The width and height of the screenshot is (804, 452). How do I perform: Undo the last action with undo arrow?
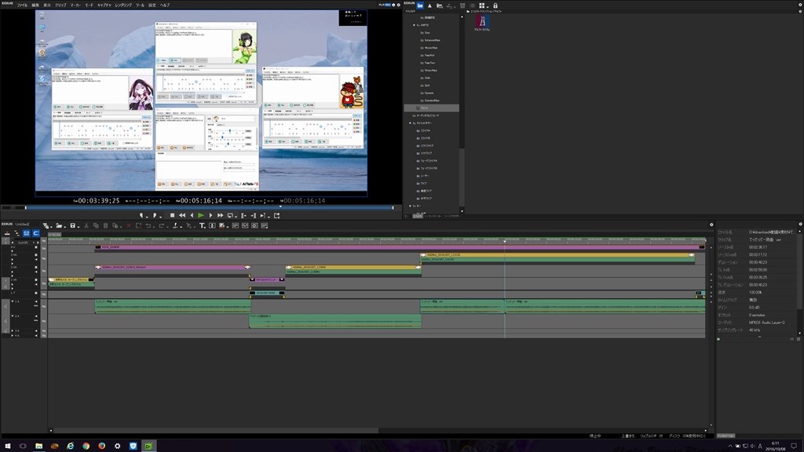148,225
